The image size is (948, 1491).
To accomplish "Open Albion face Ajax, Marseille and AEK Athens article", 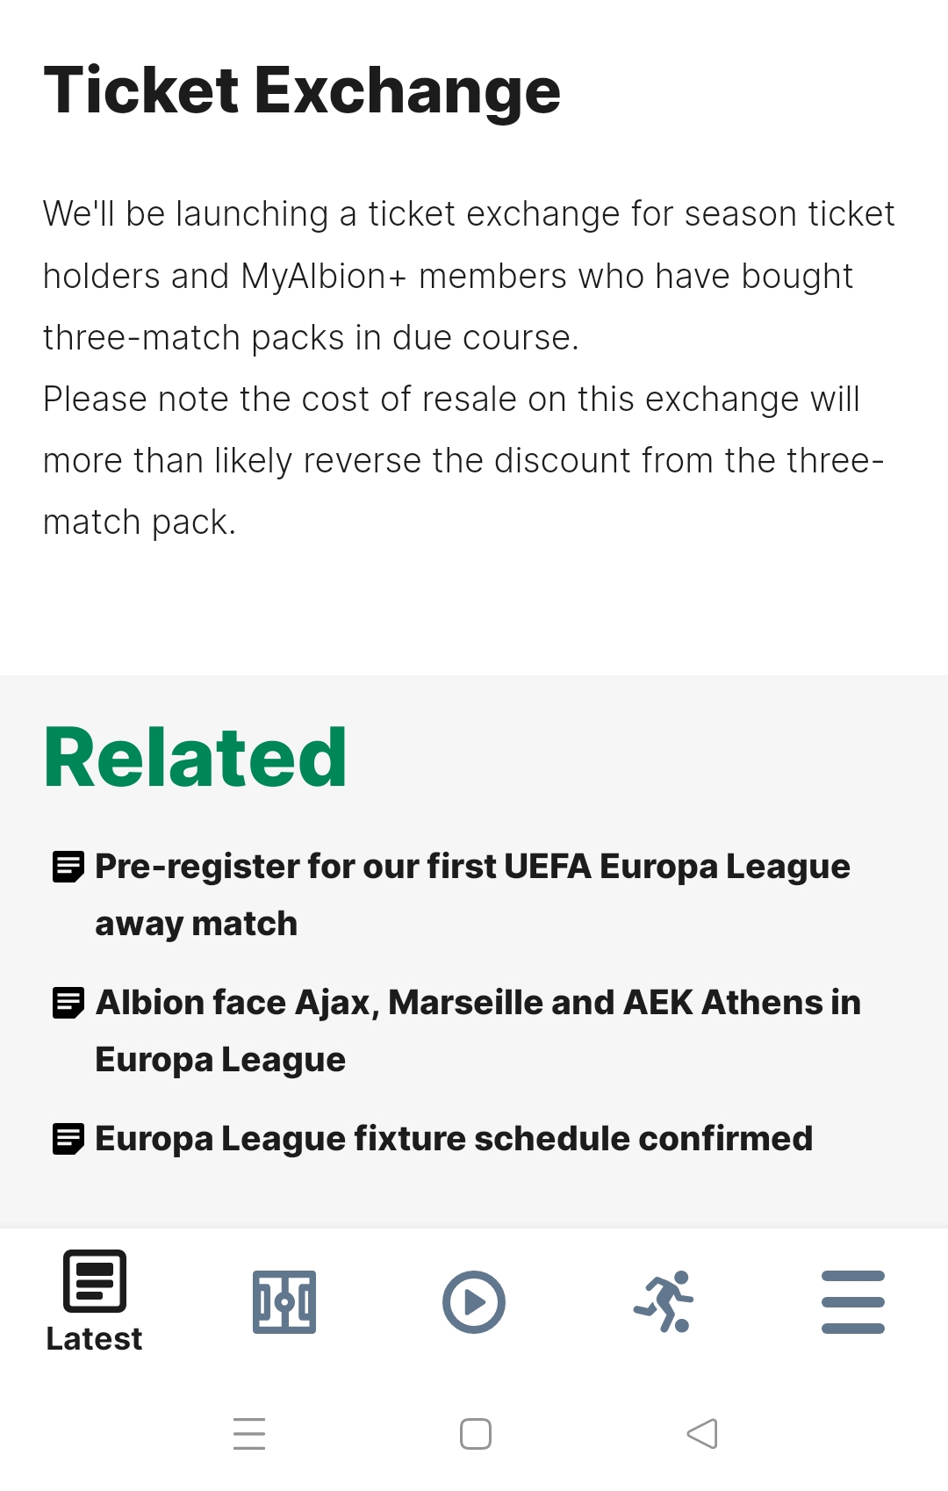I will pos(478,1031).
